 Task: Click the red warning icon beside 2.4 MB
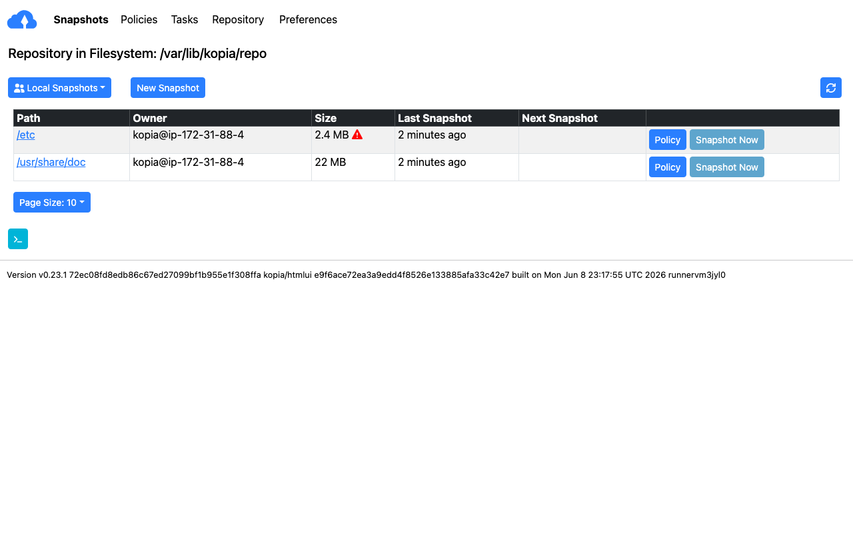357,135
